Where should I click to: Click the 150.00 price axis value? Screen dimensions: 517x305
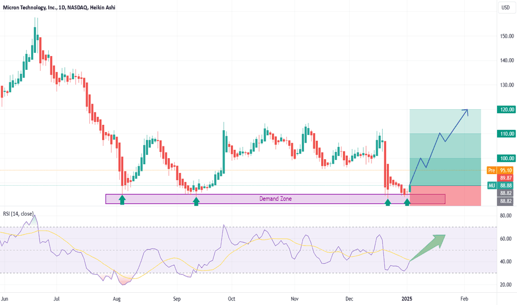(507, 36)
